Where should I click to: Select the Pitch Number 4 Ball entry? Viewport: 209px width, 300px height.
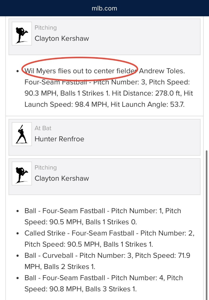(103, 283)
